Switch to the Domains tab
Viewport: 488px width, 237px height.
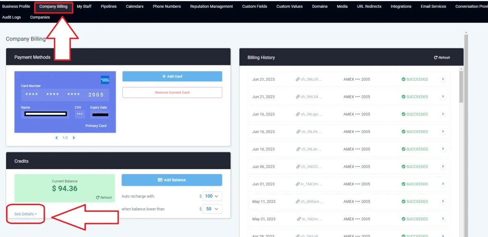click(x=320, y=7)
